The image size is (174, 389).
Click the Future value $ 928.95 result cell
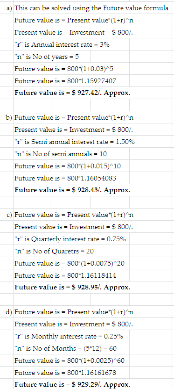(x=72, y=288)
